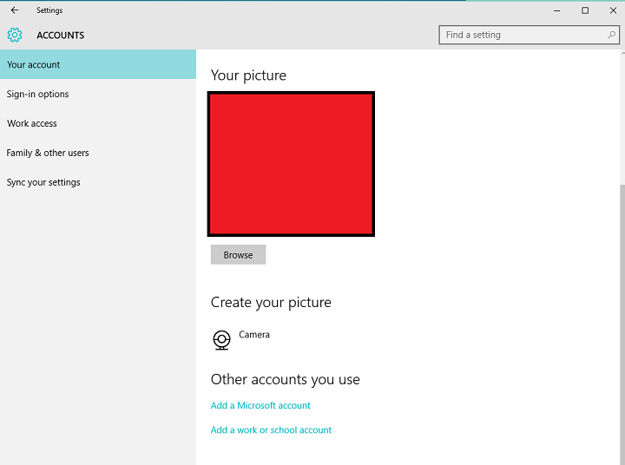
Task: Click Add a work or school account
Action: pyautogui.click(x=271, y=430)
